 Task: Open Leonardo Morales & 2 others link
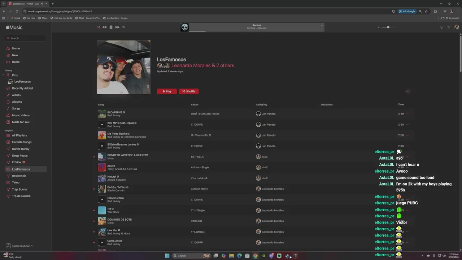pyautogui.click(x=203, y=65)
